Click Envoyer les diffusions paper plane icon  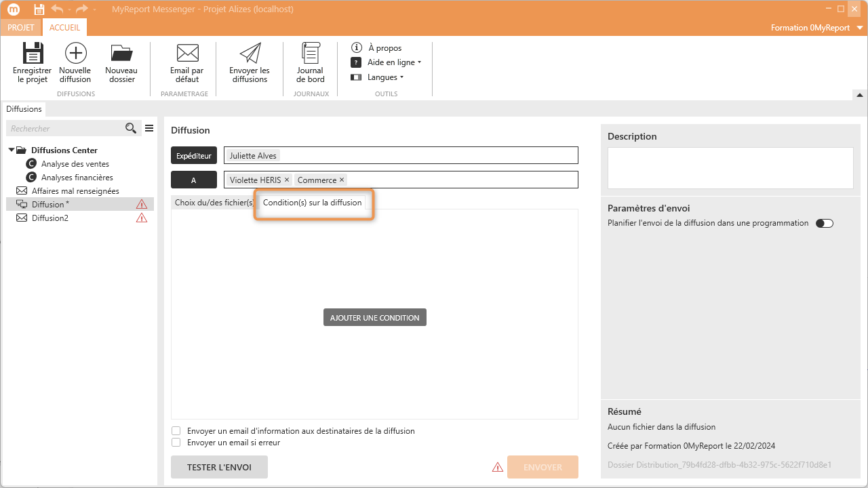tap(250, 54)
